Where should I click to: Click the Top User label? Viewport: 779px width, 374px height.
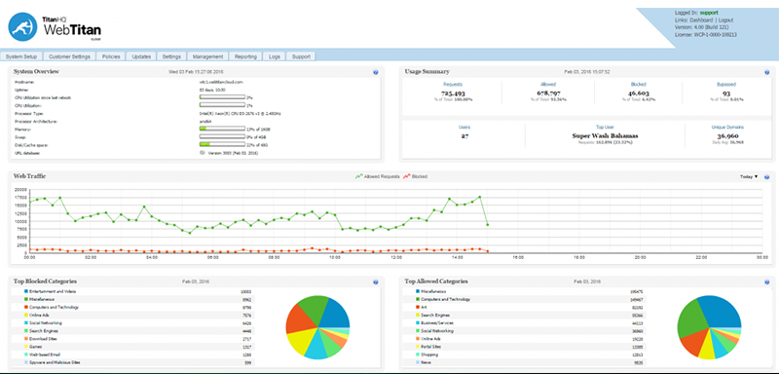tap(605, 128)
